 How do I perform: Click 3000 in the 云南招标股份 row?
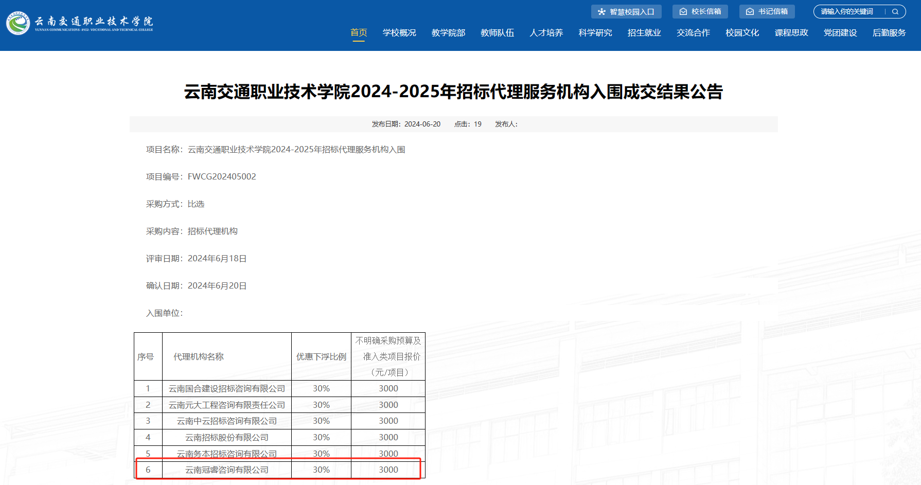[388, 438]
